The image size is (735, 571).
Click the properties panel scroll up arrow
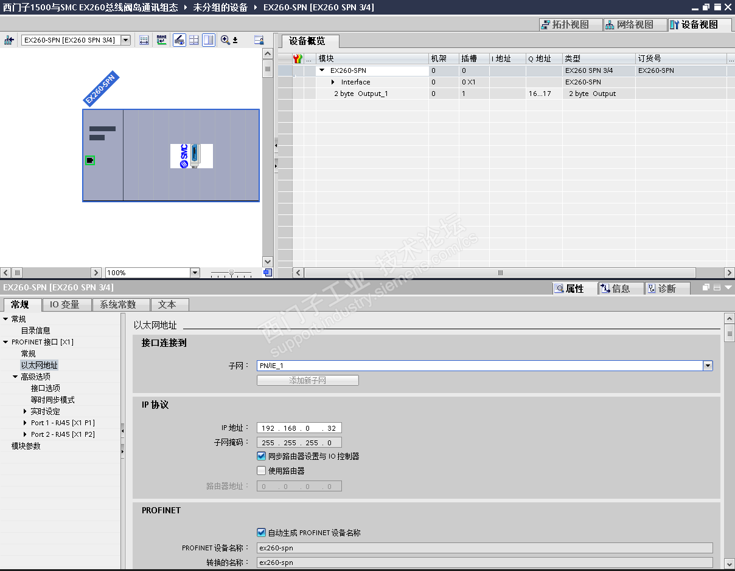pyautogui.click(x=730, y=318)
